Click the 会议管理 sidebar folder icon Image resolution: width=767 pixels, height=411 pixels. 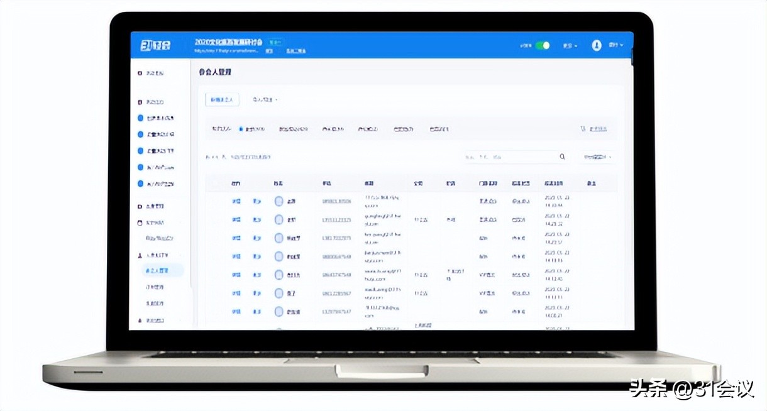tap(140, 205)
